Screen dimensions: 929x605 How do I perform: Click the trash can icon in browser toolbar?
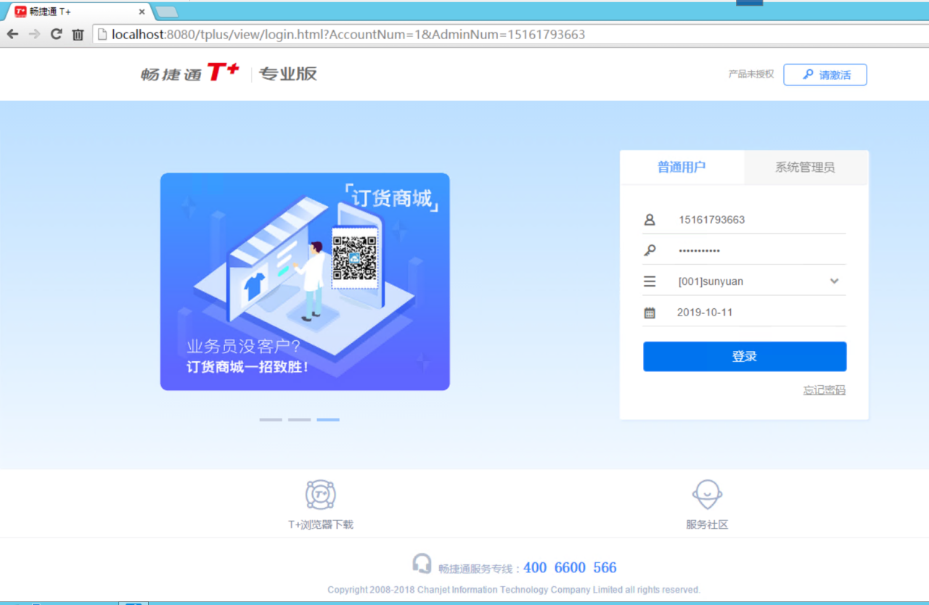pyautogui.click(x=78, y=34)
